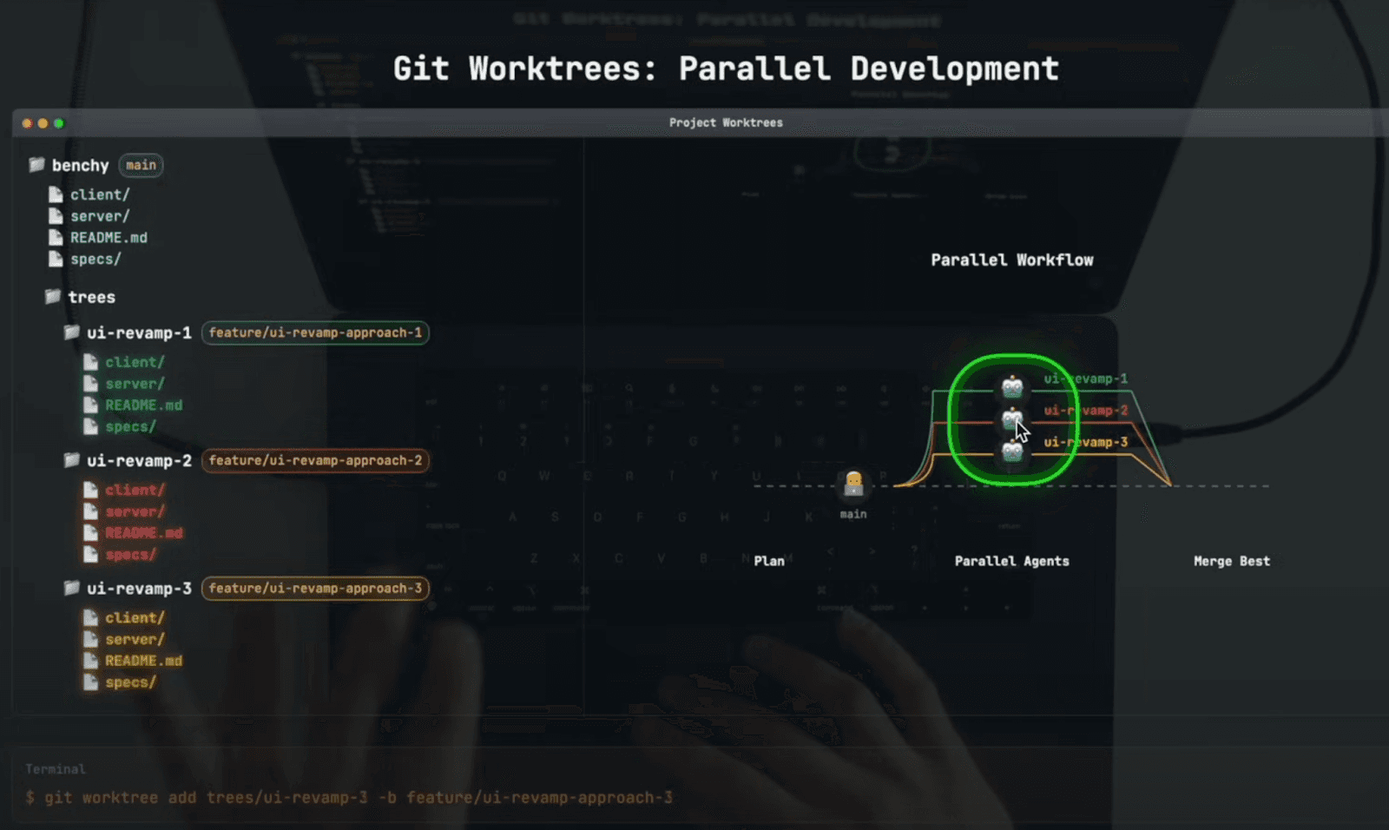This screenshot has width=1389, height=830.
Task: Select the benchy root folder name
Action: (x=80, y=165)
